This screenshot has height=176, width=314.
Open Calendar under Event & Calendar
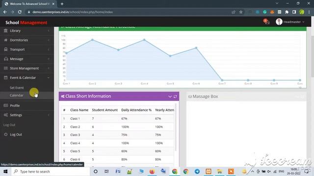[16, 95]
